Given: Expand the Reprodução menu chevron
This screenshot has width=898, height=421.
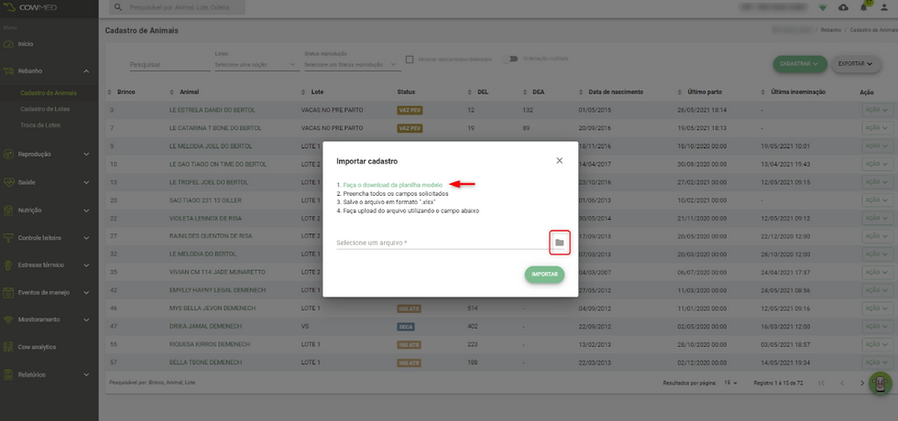Looking at the screenshot, I should point(86,154).
